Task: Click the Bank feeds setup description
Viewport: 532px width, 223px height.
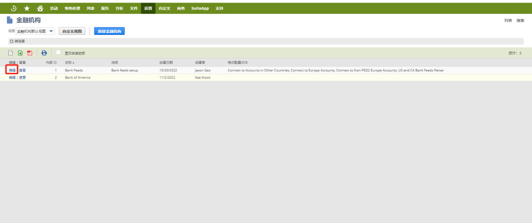Action: pos(125,70)
